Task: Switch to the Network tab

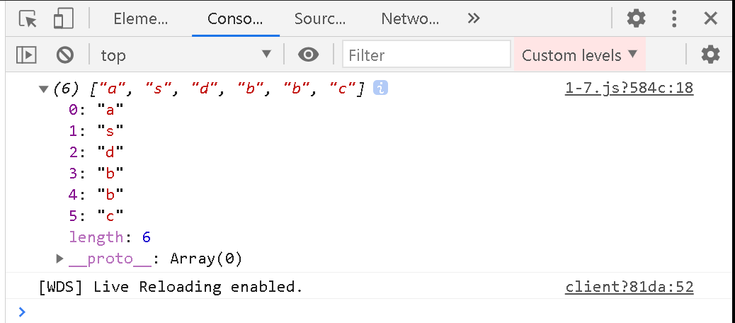Action: coord(410,18)
